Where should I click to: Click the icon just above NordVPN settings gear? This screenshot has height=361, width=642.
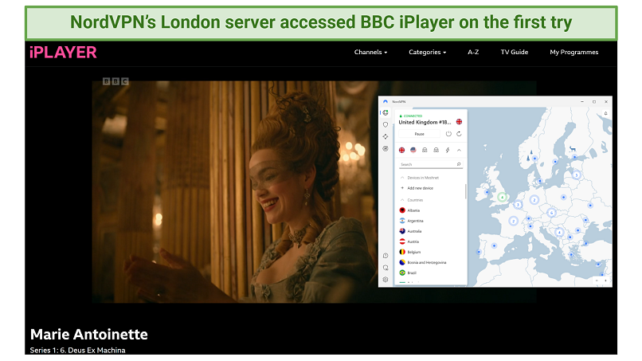pos(386,268)
